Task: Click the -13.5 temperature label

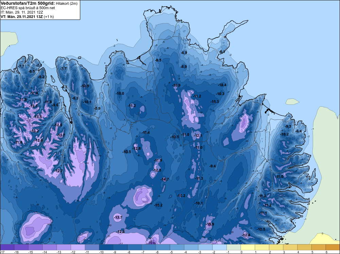Action: click(38, 117)
